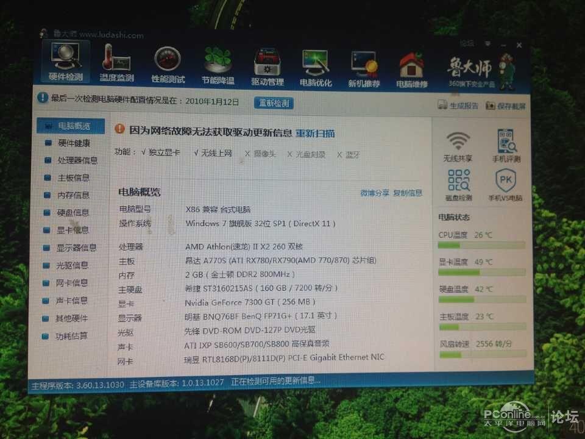585x439 pixels.
Task: Click the '主设备库版本: 1.0.13.1027' status text
Action: tap(177, 383)
